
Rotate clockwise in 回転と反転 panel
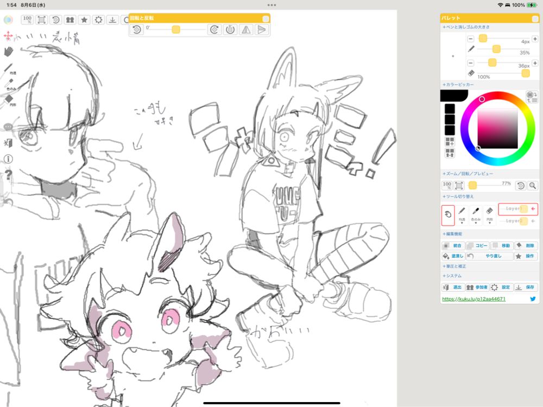(x=214, y=30)
